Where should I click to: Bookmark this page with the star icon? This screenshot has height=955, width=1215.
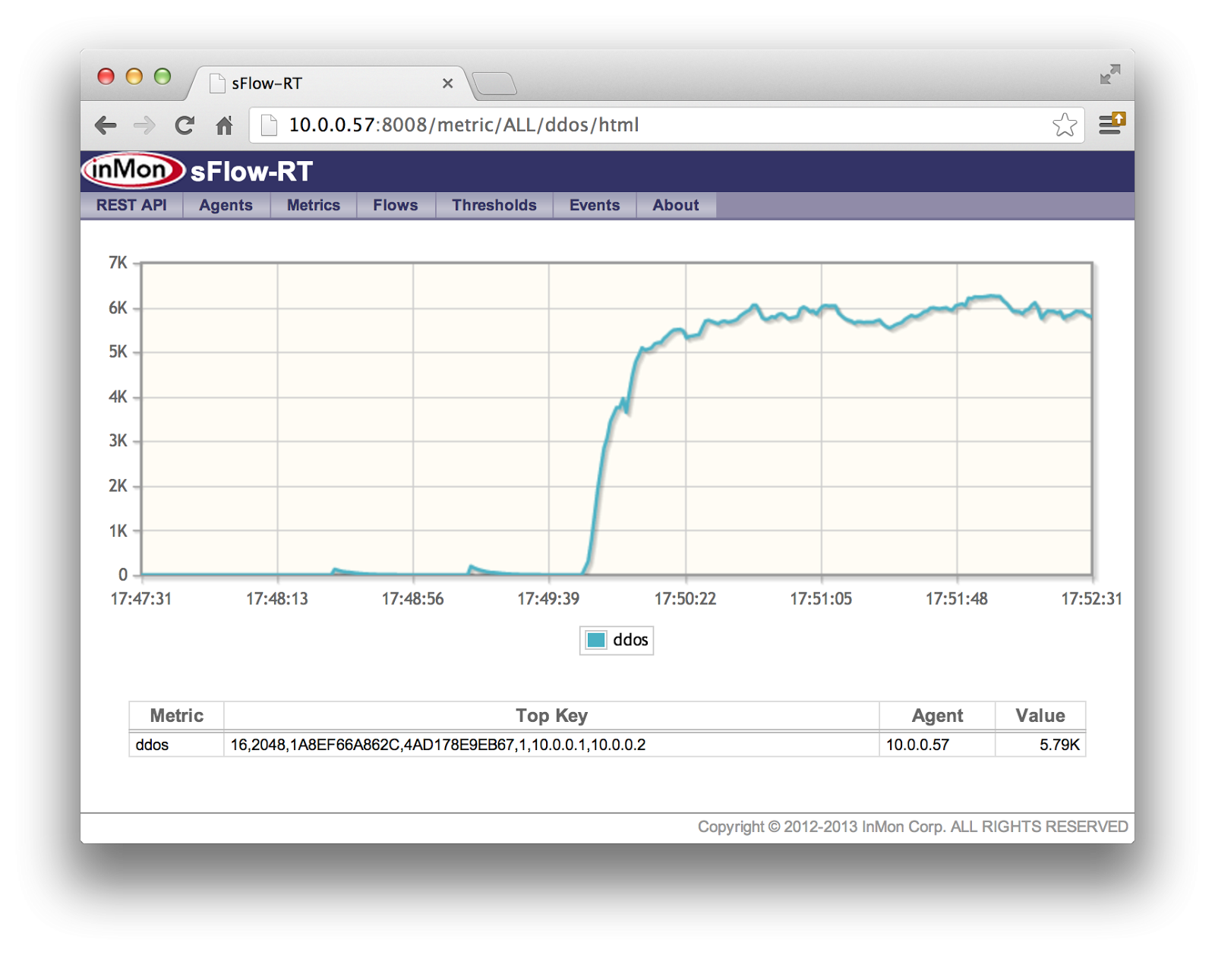tap(1065, 124)
